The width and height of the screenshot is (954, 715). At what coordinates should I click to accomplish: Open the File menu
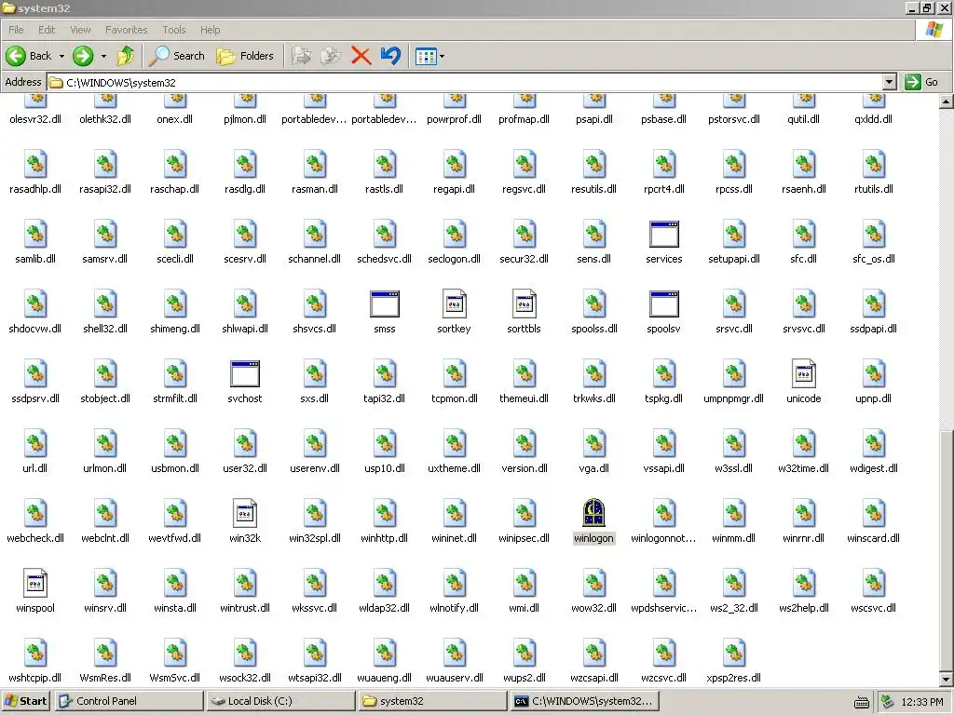pos(16,30)
